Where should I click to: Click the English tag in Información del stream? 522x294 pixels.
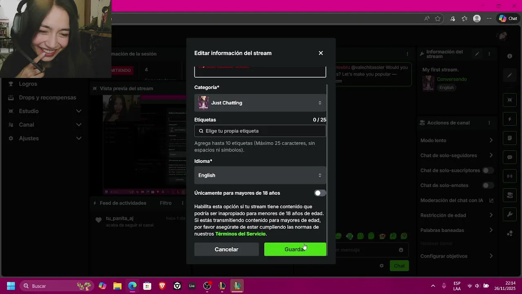447,88
